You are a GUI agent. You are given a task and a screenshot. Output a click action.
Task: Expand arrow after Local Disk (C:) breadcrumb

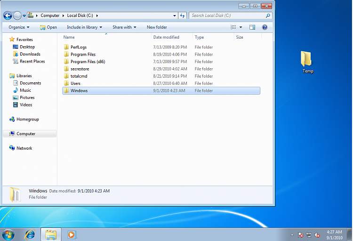97,16
